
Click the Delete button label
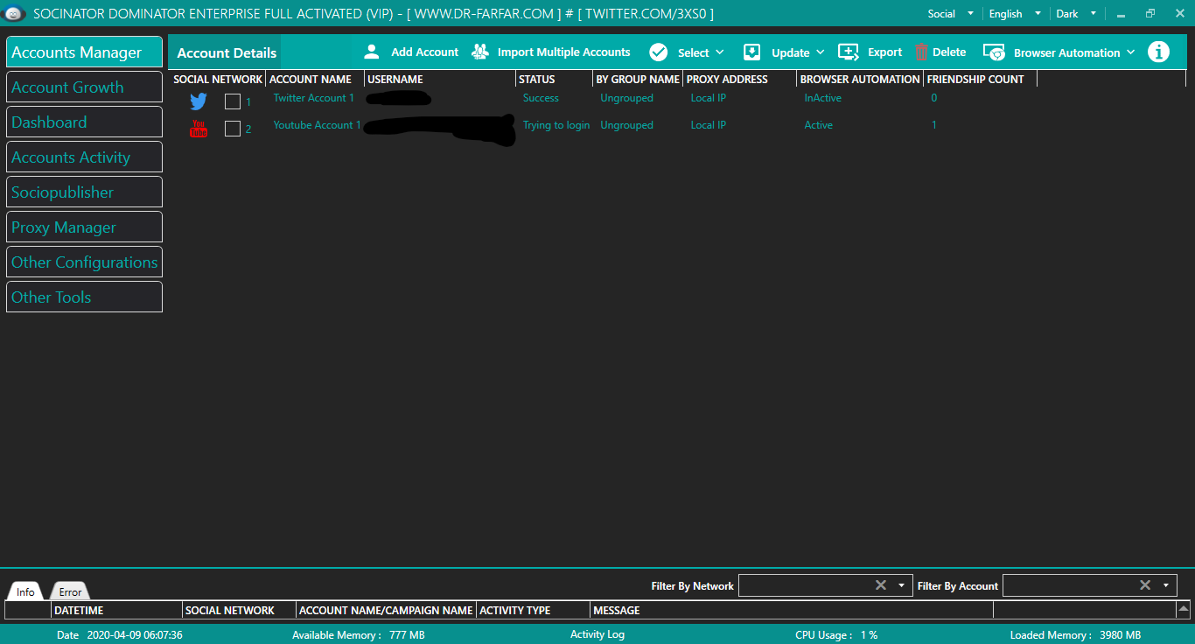pyautogui.click(x=949, y=52)
